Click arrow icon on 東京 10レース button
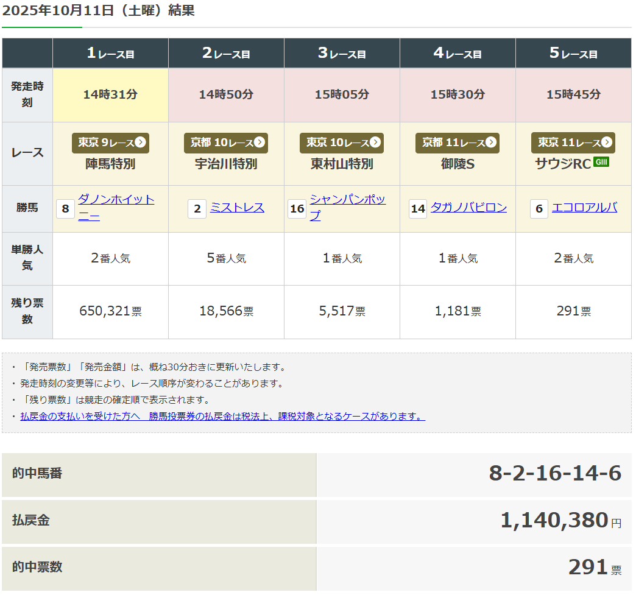Viewport: 636px width, 595px height. 375,143
